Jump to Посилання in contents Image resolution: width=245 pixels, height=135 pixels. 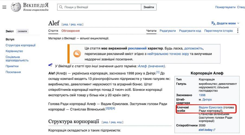pyautogui.click(x=13, y=72)
